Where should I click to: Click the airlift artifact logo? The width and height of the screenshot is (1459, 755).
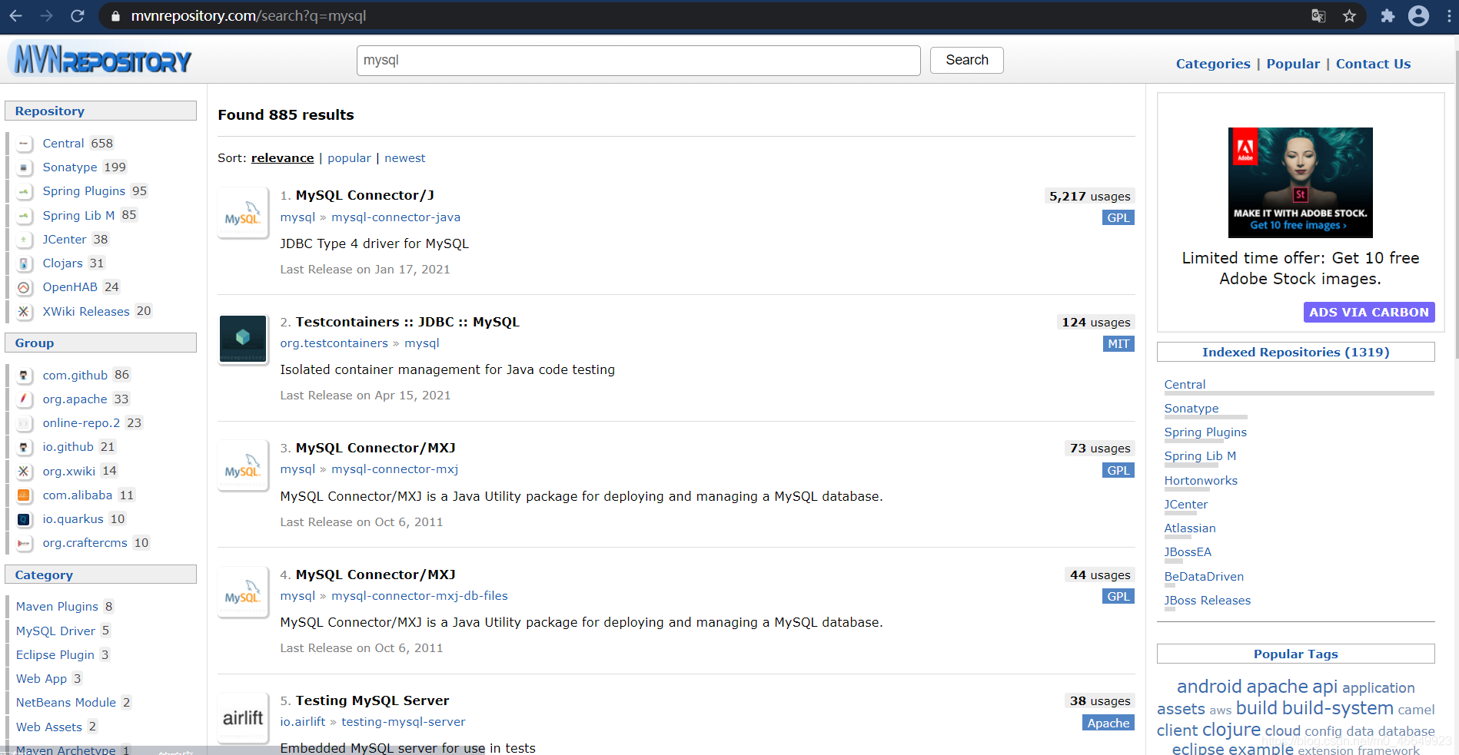click(x=243, y=717)
